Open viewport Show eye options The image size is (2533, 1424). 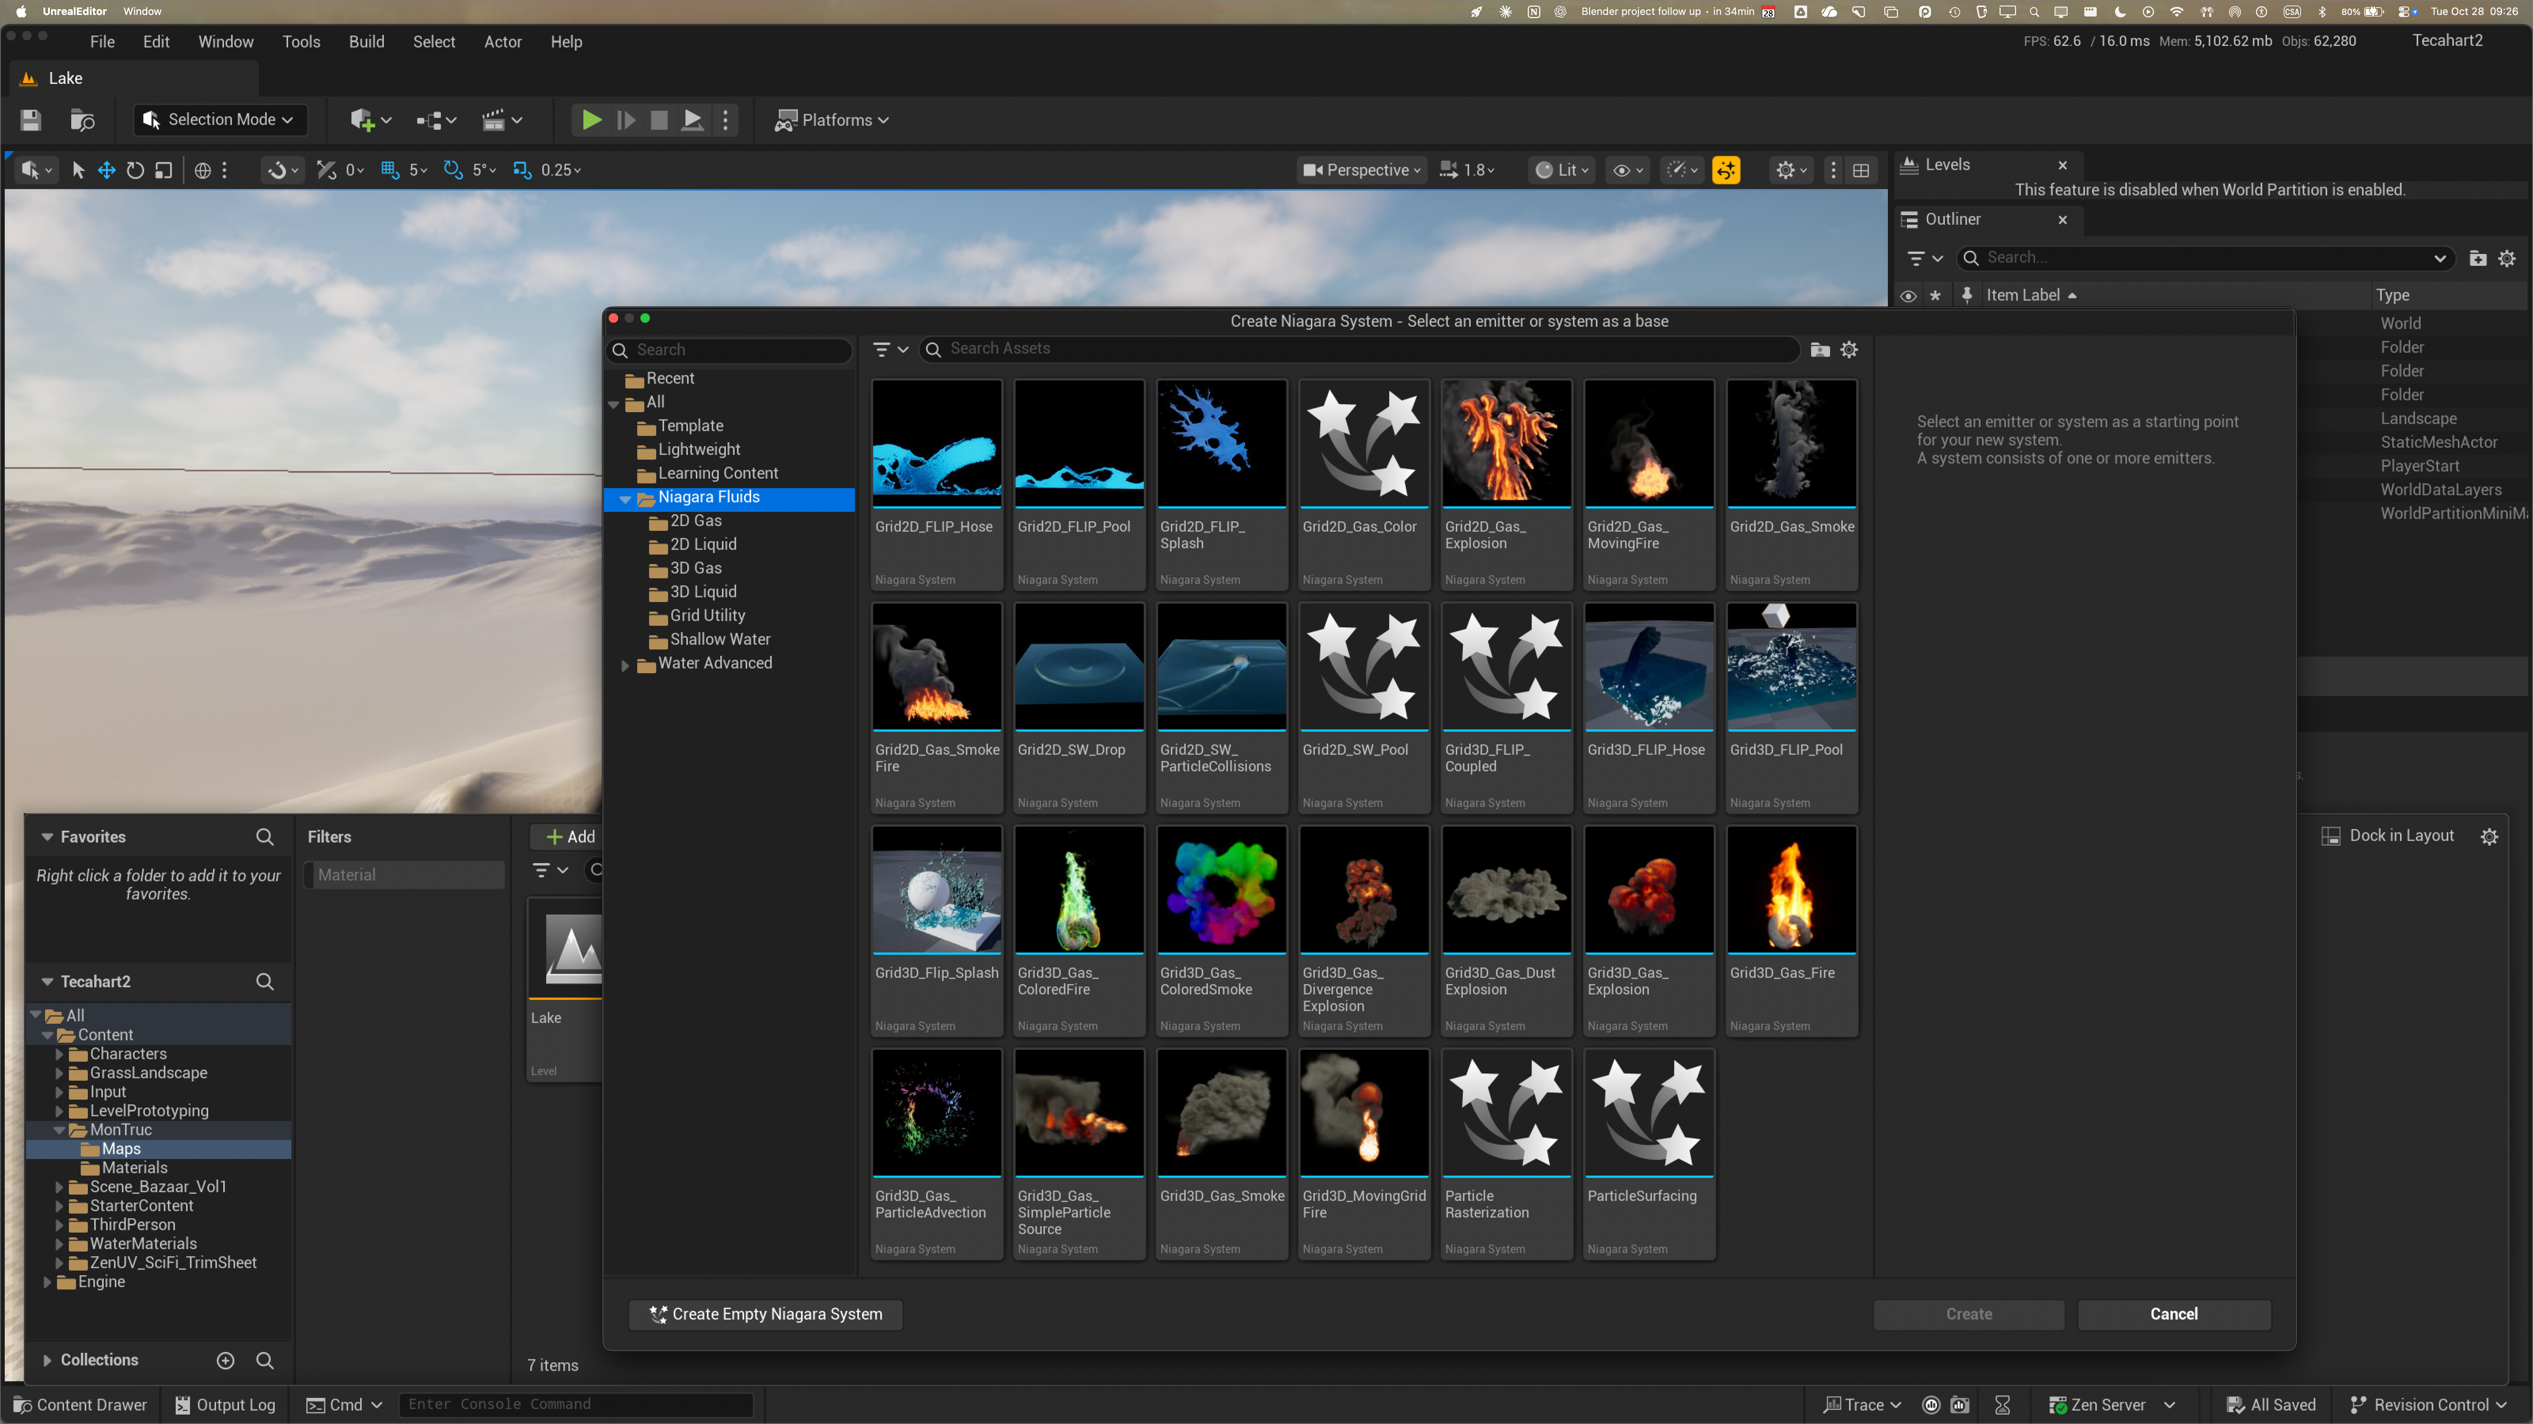[x=1628, y=170]
